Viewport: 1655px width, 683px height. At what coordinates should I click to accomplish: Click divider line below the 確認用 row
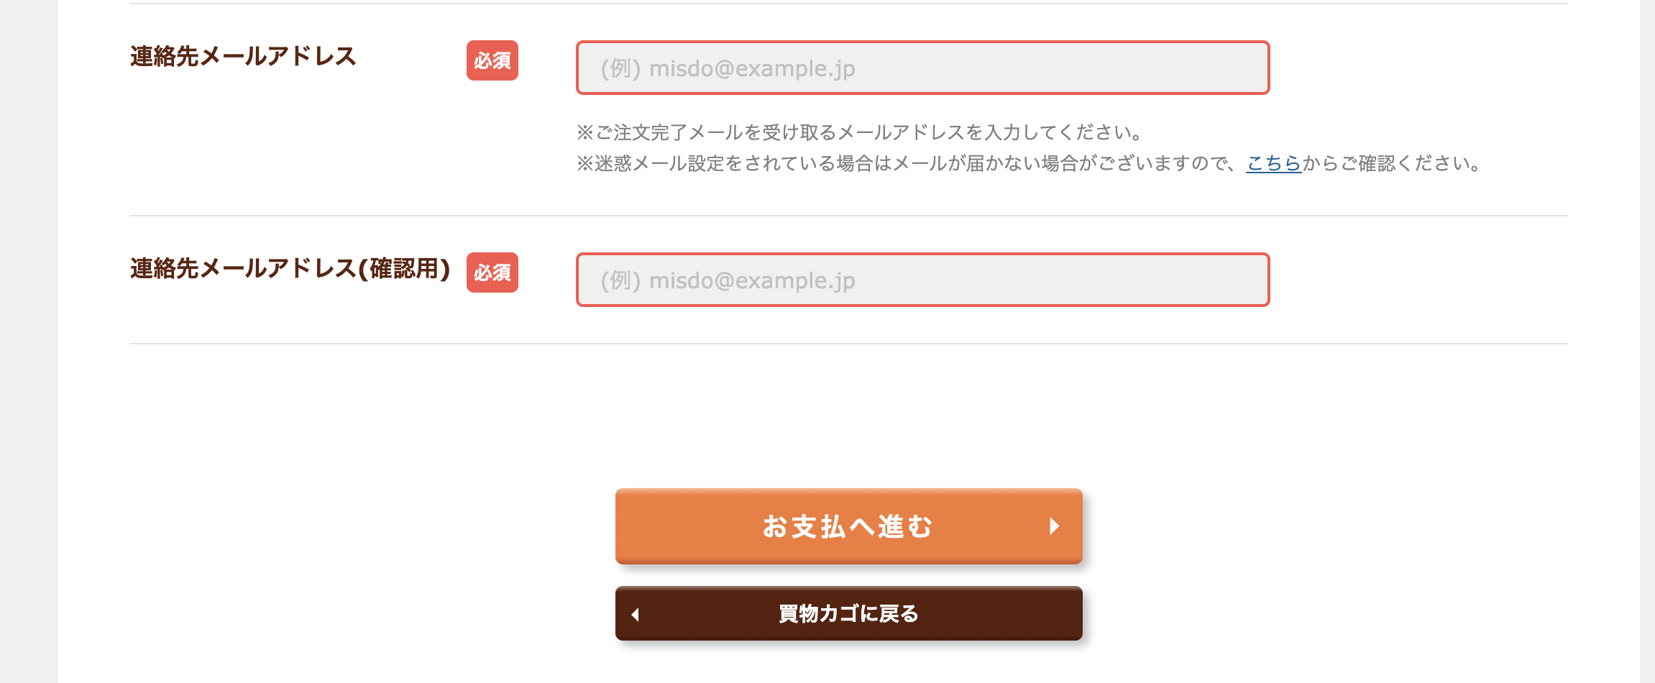point(848,344)
